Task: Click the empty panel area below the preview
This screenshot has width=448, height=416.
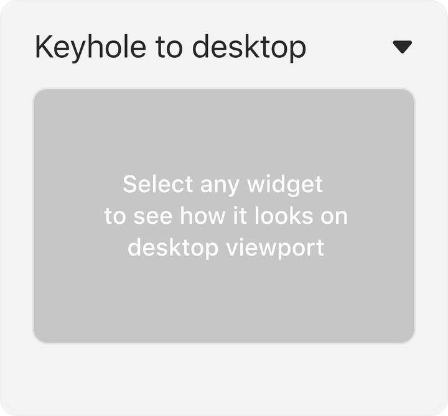Action: 224,377
